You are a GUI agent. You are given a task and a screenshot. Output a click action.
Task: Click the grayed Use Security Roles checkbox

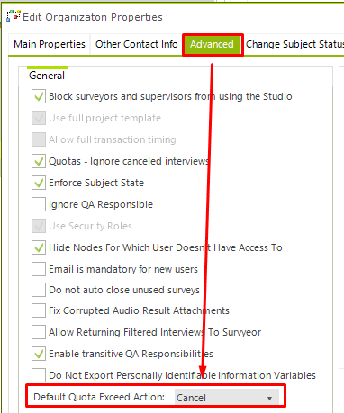[x=39, y=226]
